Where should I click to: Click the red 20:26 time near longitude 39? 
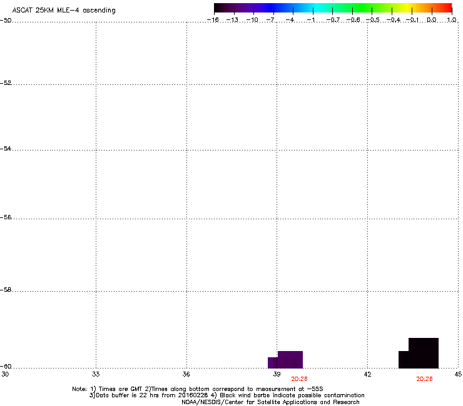(299, 379)
